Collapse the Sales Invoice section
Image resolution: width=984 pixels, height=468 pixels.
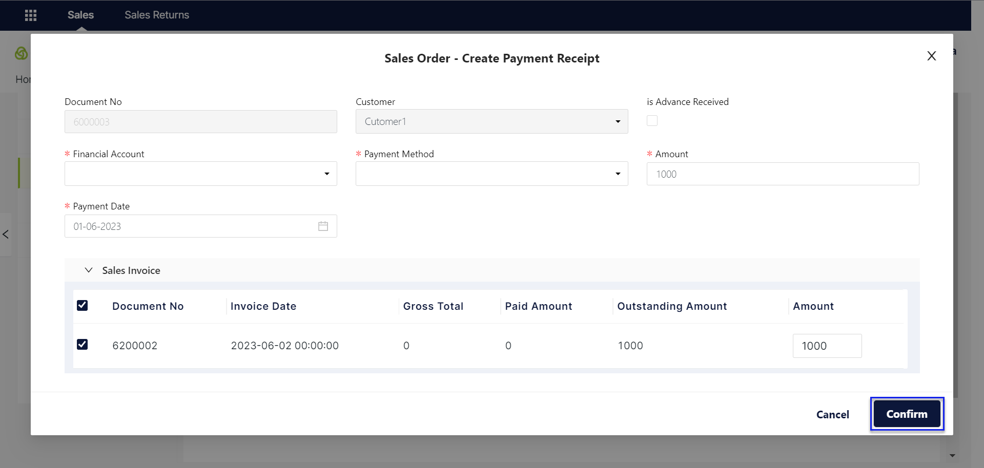(x=89, y=270)
